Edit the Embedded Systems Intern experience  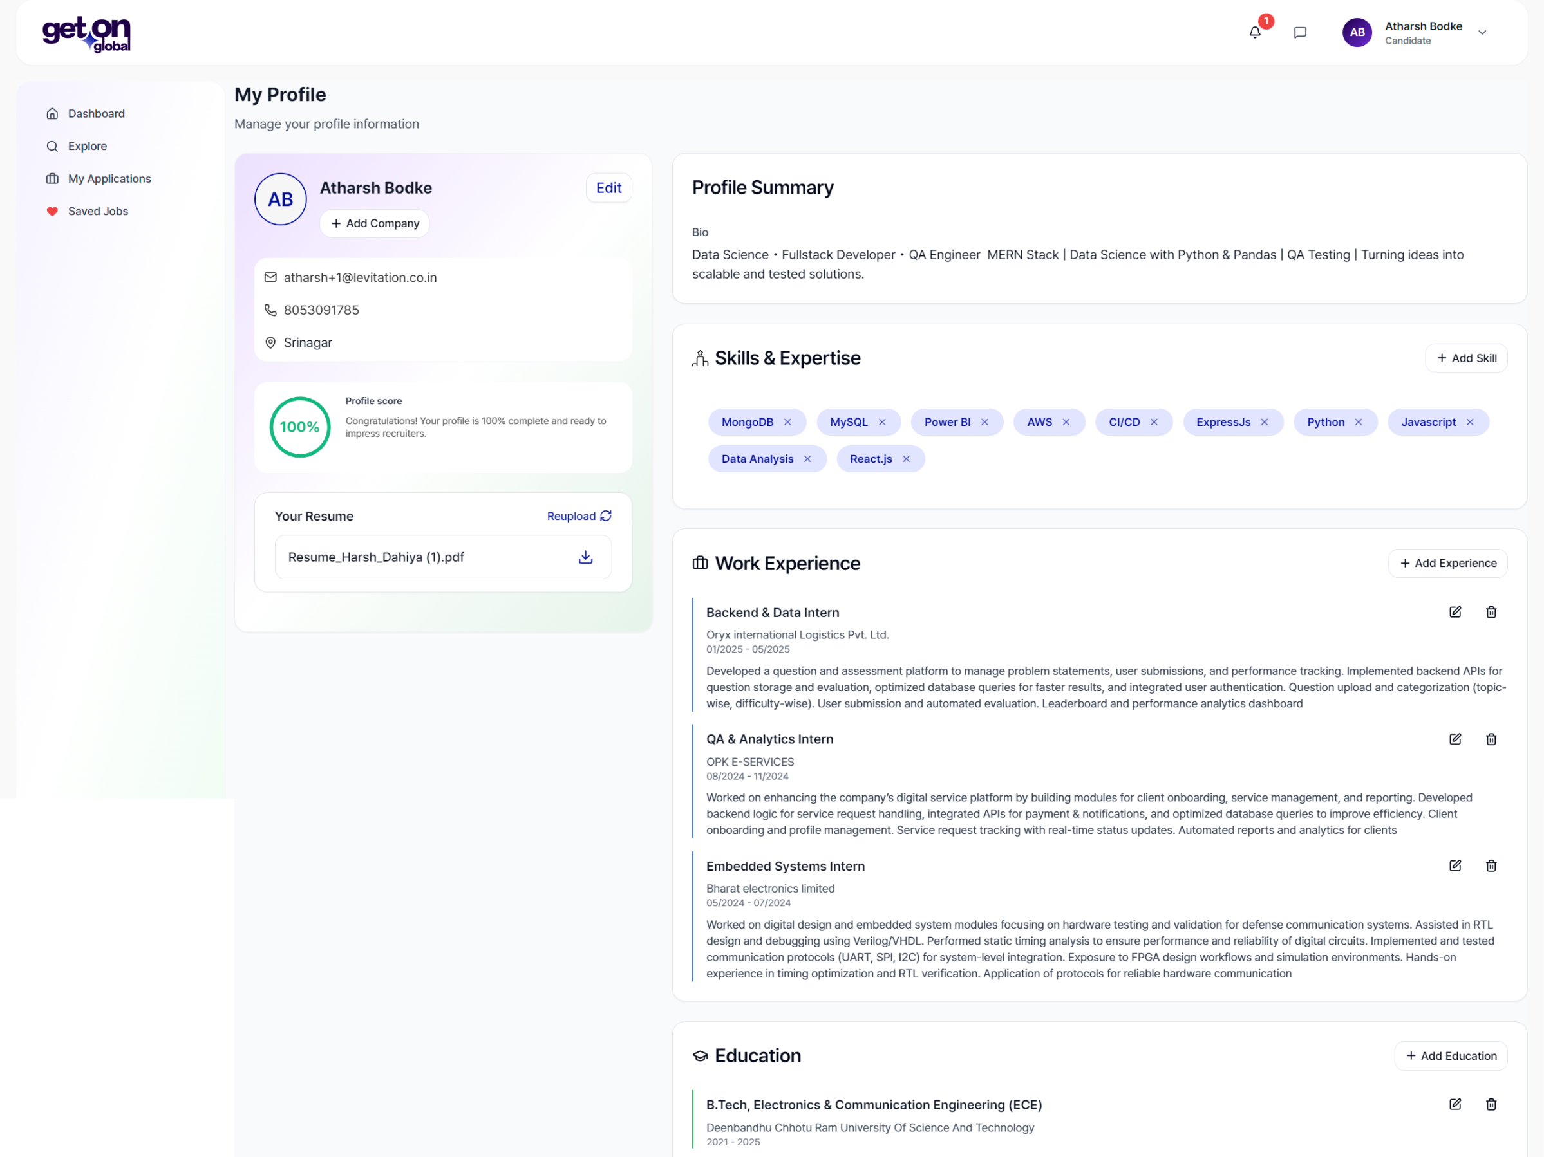click(1455, 865)
